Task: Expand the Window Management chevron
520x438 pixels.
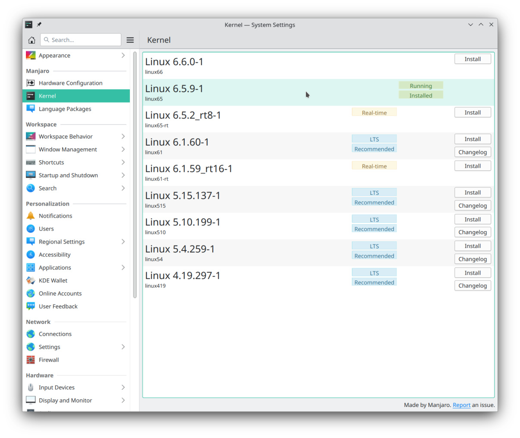Action: [x=123, y=150]
